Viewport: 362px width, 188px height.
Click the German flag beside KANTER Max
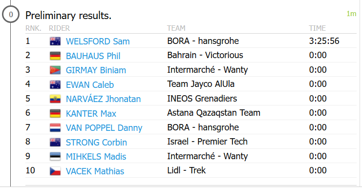click(x=55, y=113)
